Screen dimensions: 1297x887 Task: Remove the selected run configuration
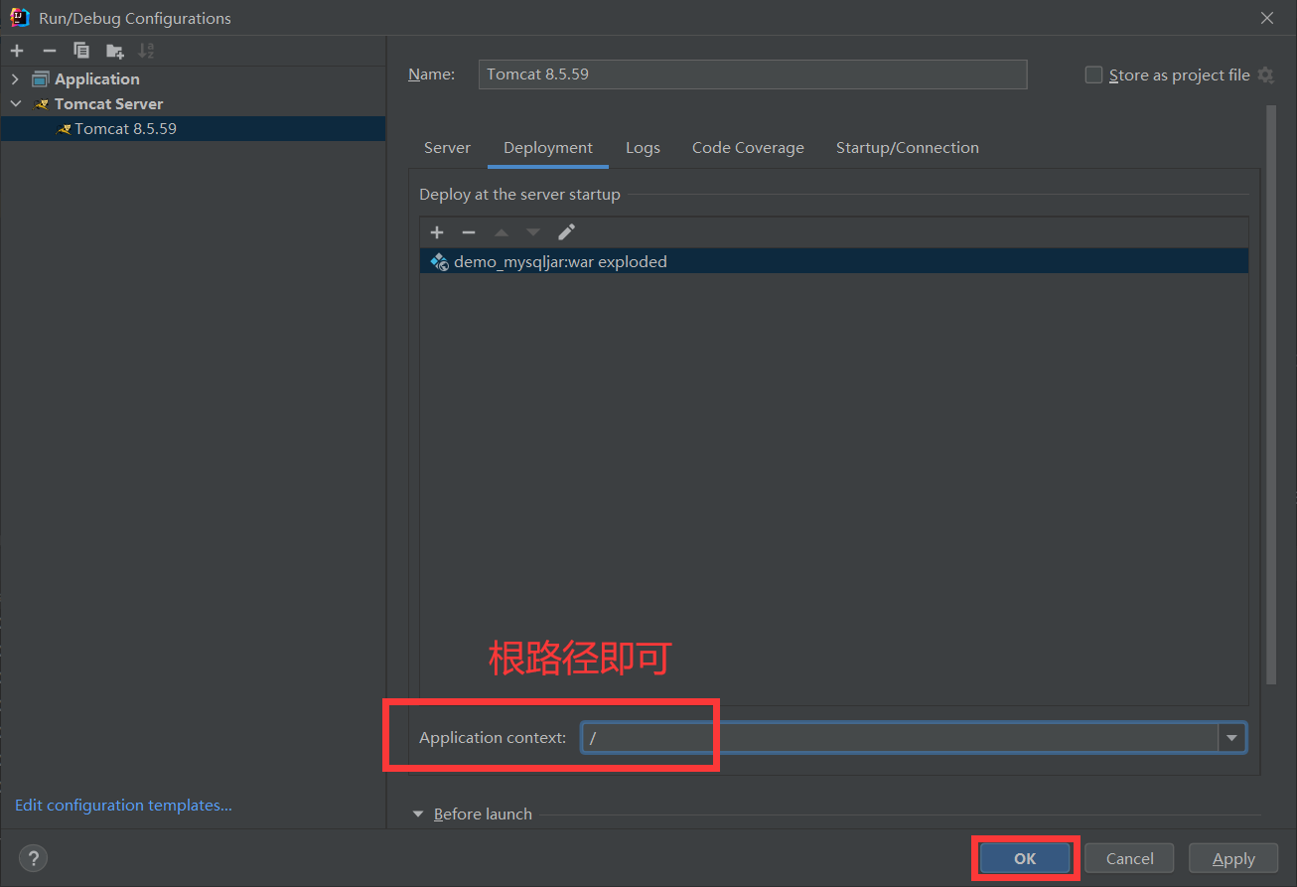50,51
